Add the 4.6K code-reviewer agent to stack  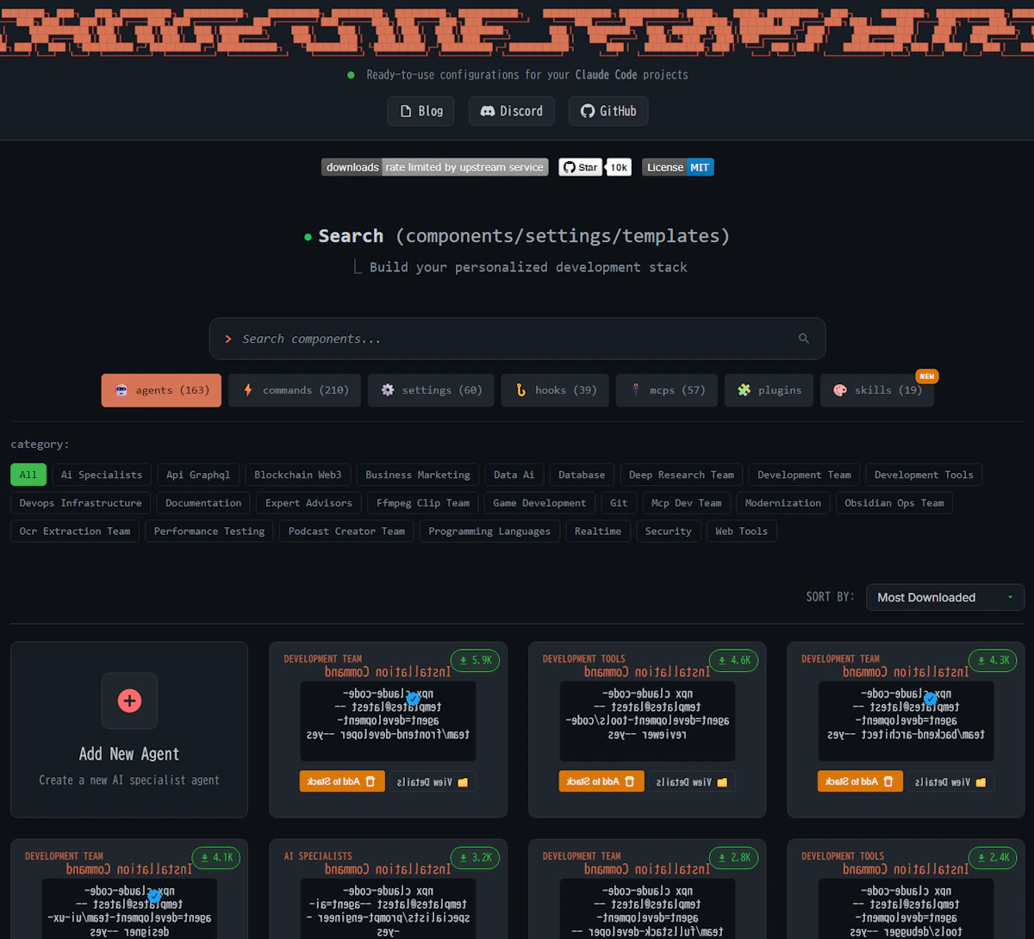pyautogui.click(x=601, y=781)
